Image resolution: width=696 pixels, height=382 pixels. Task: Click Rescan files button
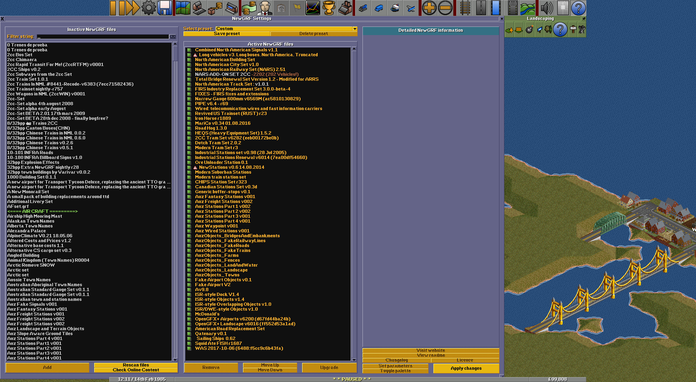(136, 365)
